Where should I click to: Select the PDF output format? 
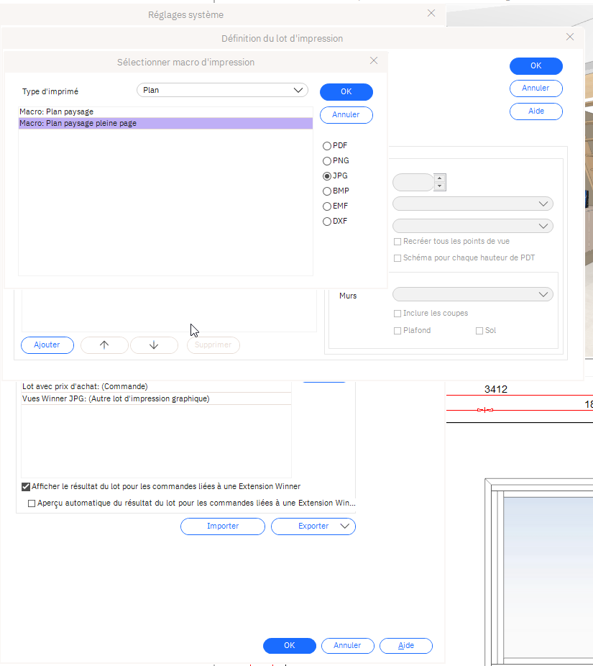327,146
